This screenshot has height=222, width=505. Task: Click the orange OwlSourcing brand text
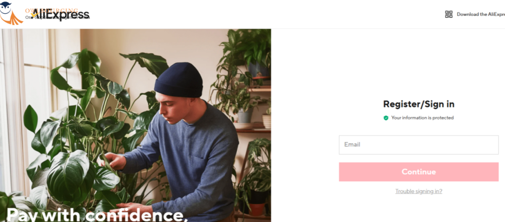pyautogui.click(x=51, y=11)
